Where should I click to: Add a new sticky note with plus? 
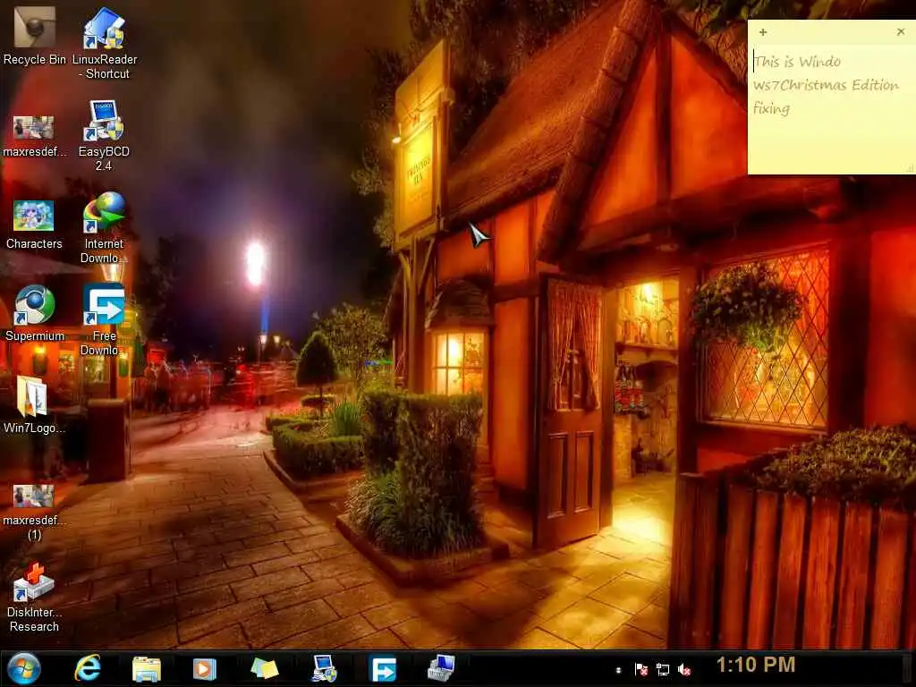click(763, 32)
